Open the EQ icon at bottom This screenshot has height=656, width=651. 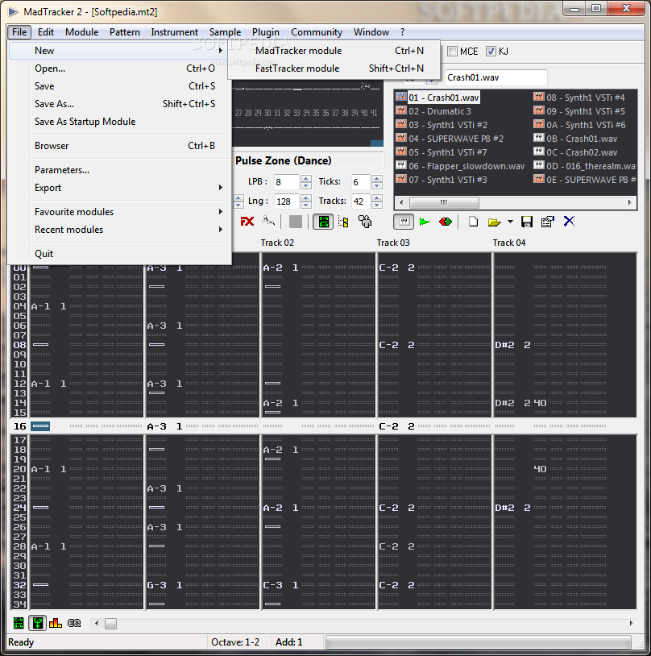point(74,623)
